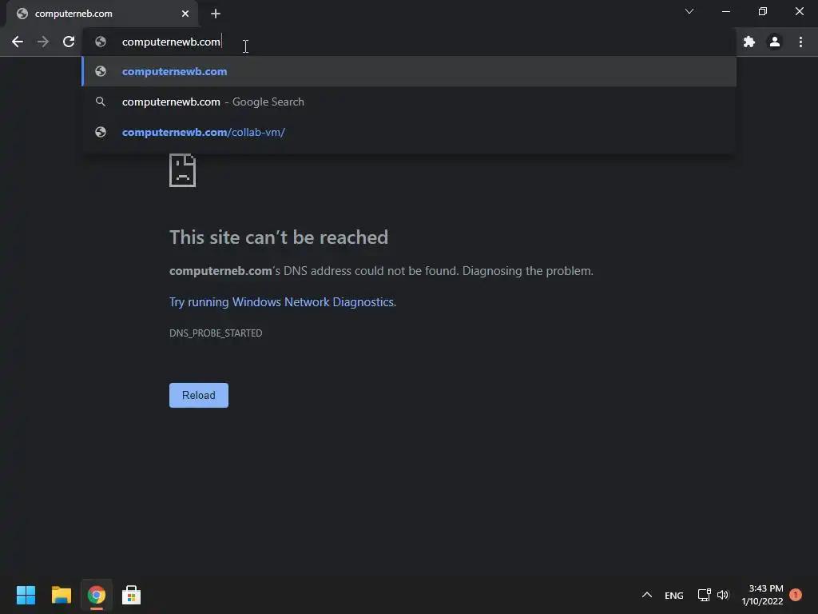Image resolution: width=818 pixels, height=614 pixels.
Task: Open File Explorer from taskbar
Action: (61, 595)
